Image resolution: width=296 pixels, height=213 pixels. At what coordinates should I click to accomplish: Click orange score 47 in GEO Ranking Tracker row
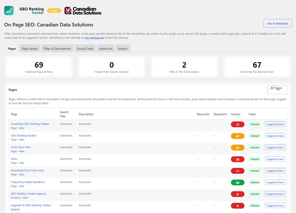point(238,136)
